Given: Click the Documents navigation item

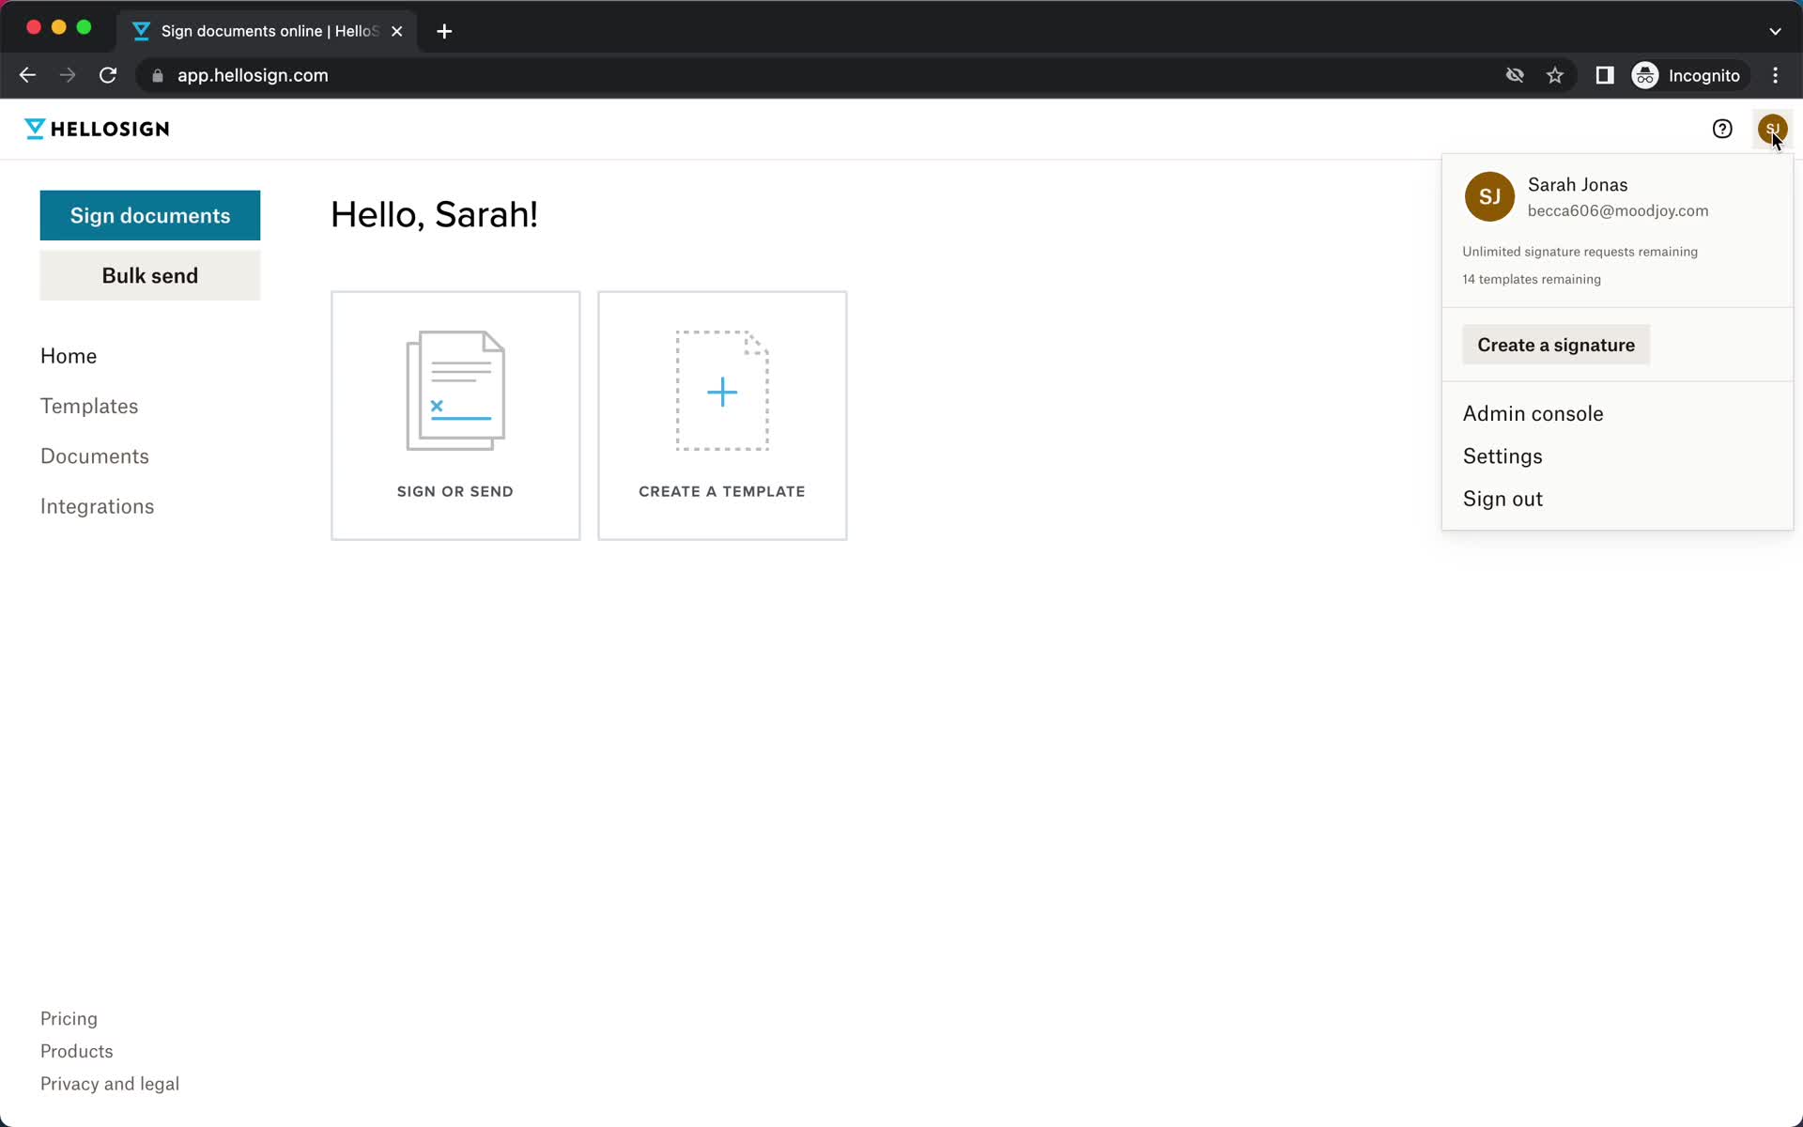Looking at the screenshot, I should pyautogui.click(x=95, y=455).
